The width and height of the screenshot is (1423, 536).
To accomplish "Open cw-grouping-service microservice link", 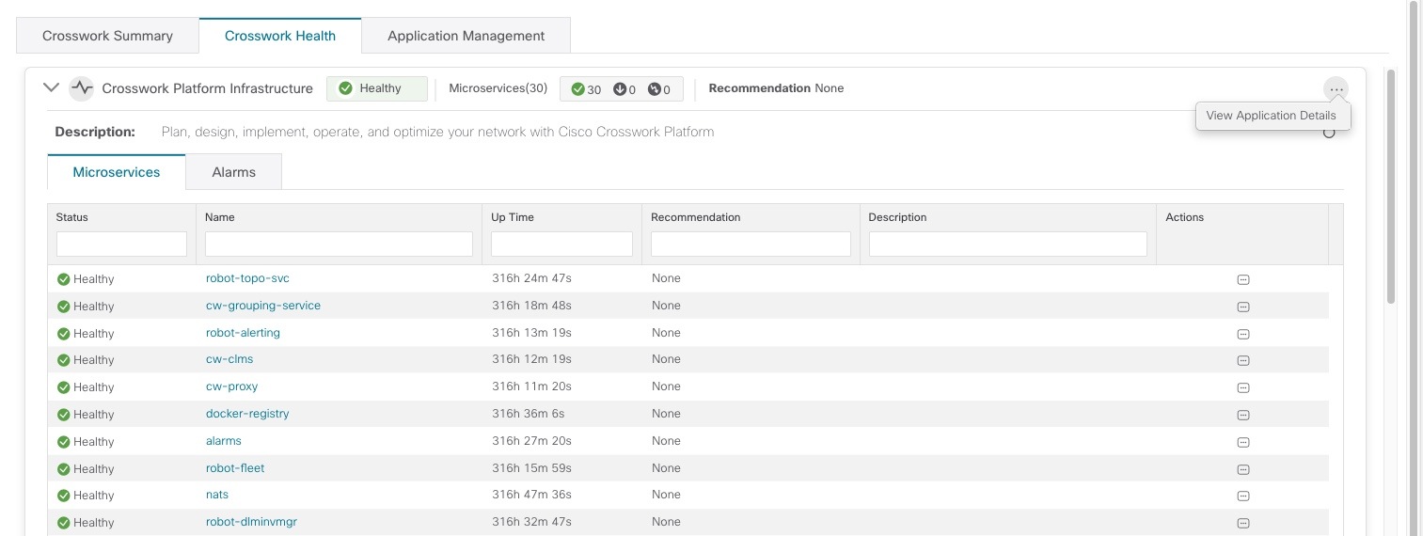I will pyautogui.click(x=263, y=306).
